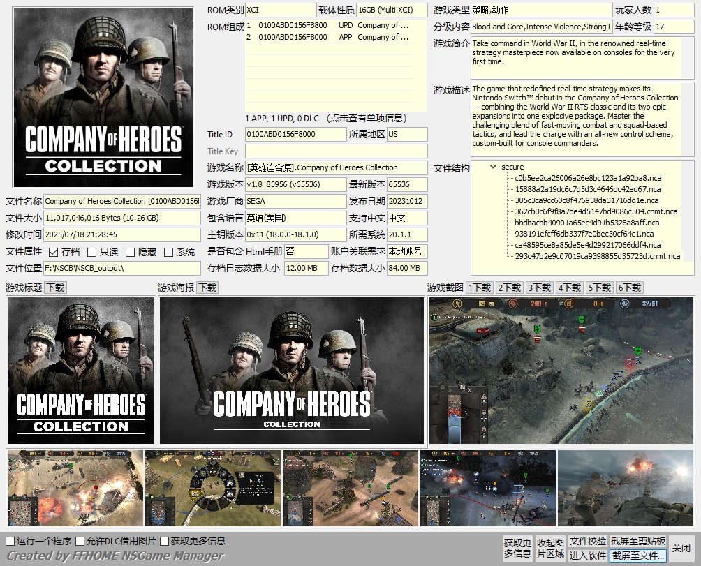The width and height of the screenshot is (701, 566).
Task: Select c0b5ee2ca26006a26e8bc123a1a92ba8.nca file
Action: click(x=588, y=178)
